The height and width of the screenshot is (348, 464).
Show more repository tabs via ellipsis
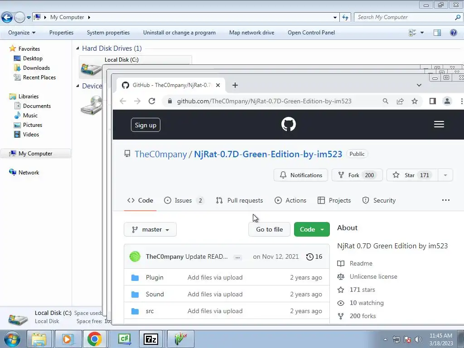446,200
